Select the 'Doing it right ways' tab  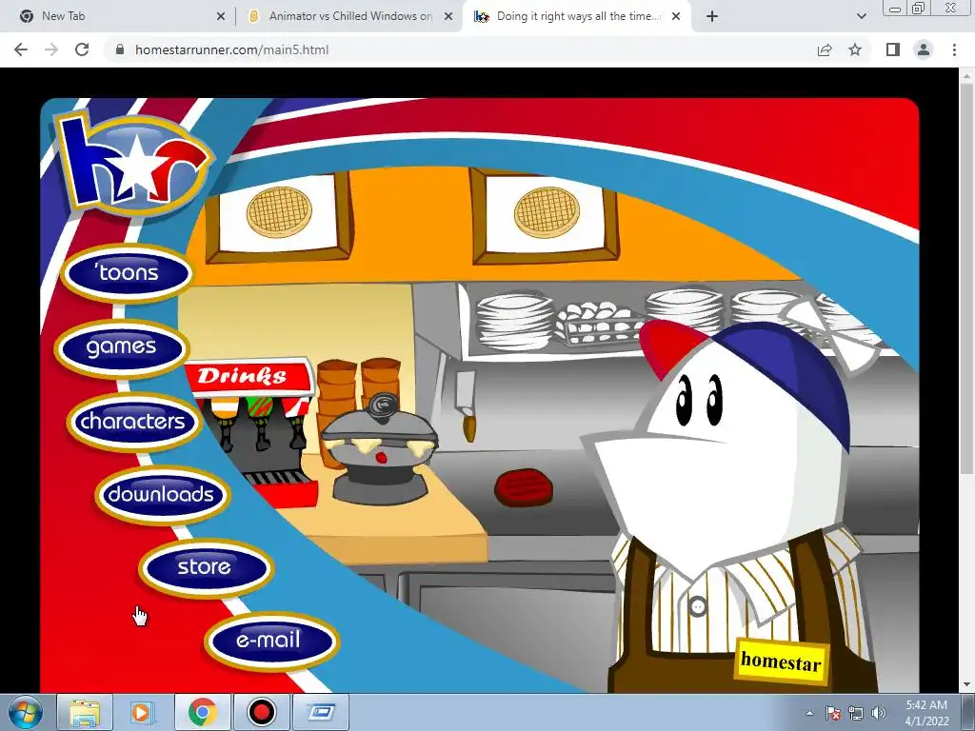click(575, 16)
